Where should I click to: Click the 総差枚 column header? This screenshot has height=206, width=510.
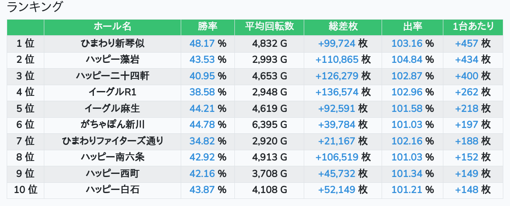(343, 26)
